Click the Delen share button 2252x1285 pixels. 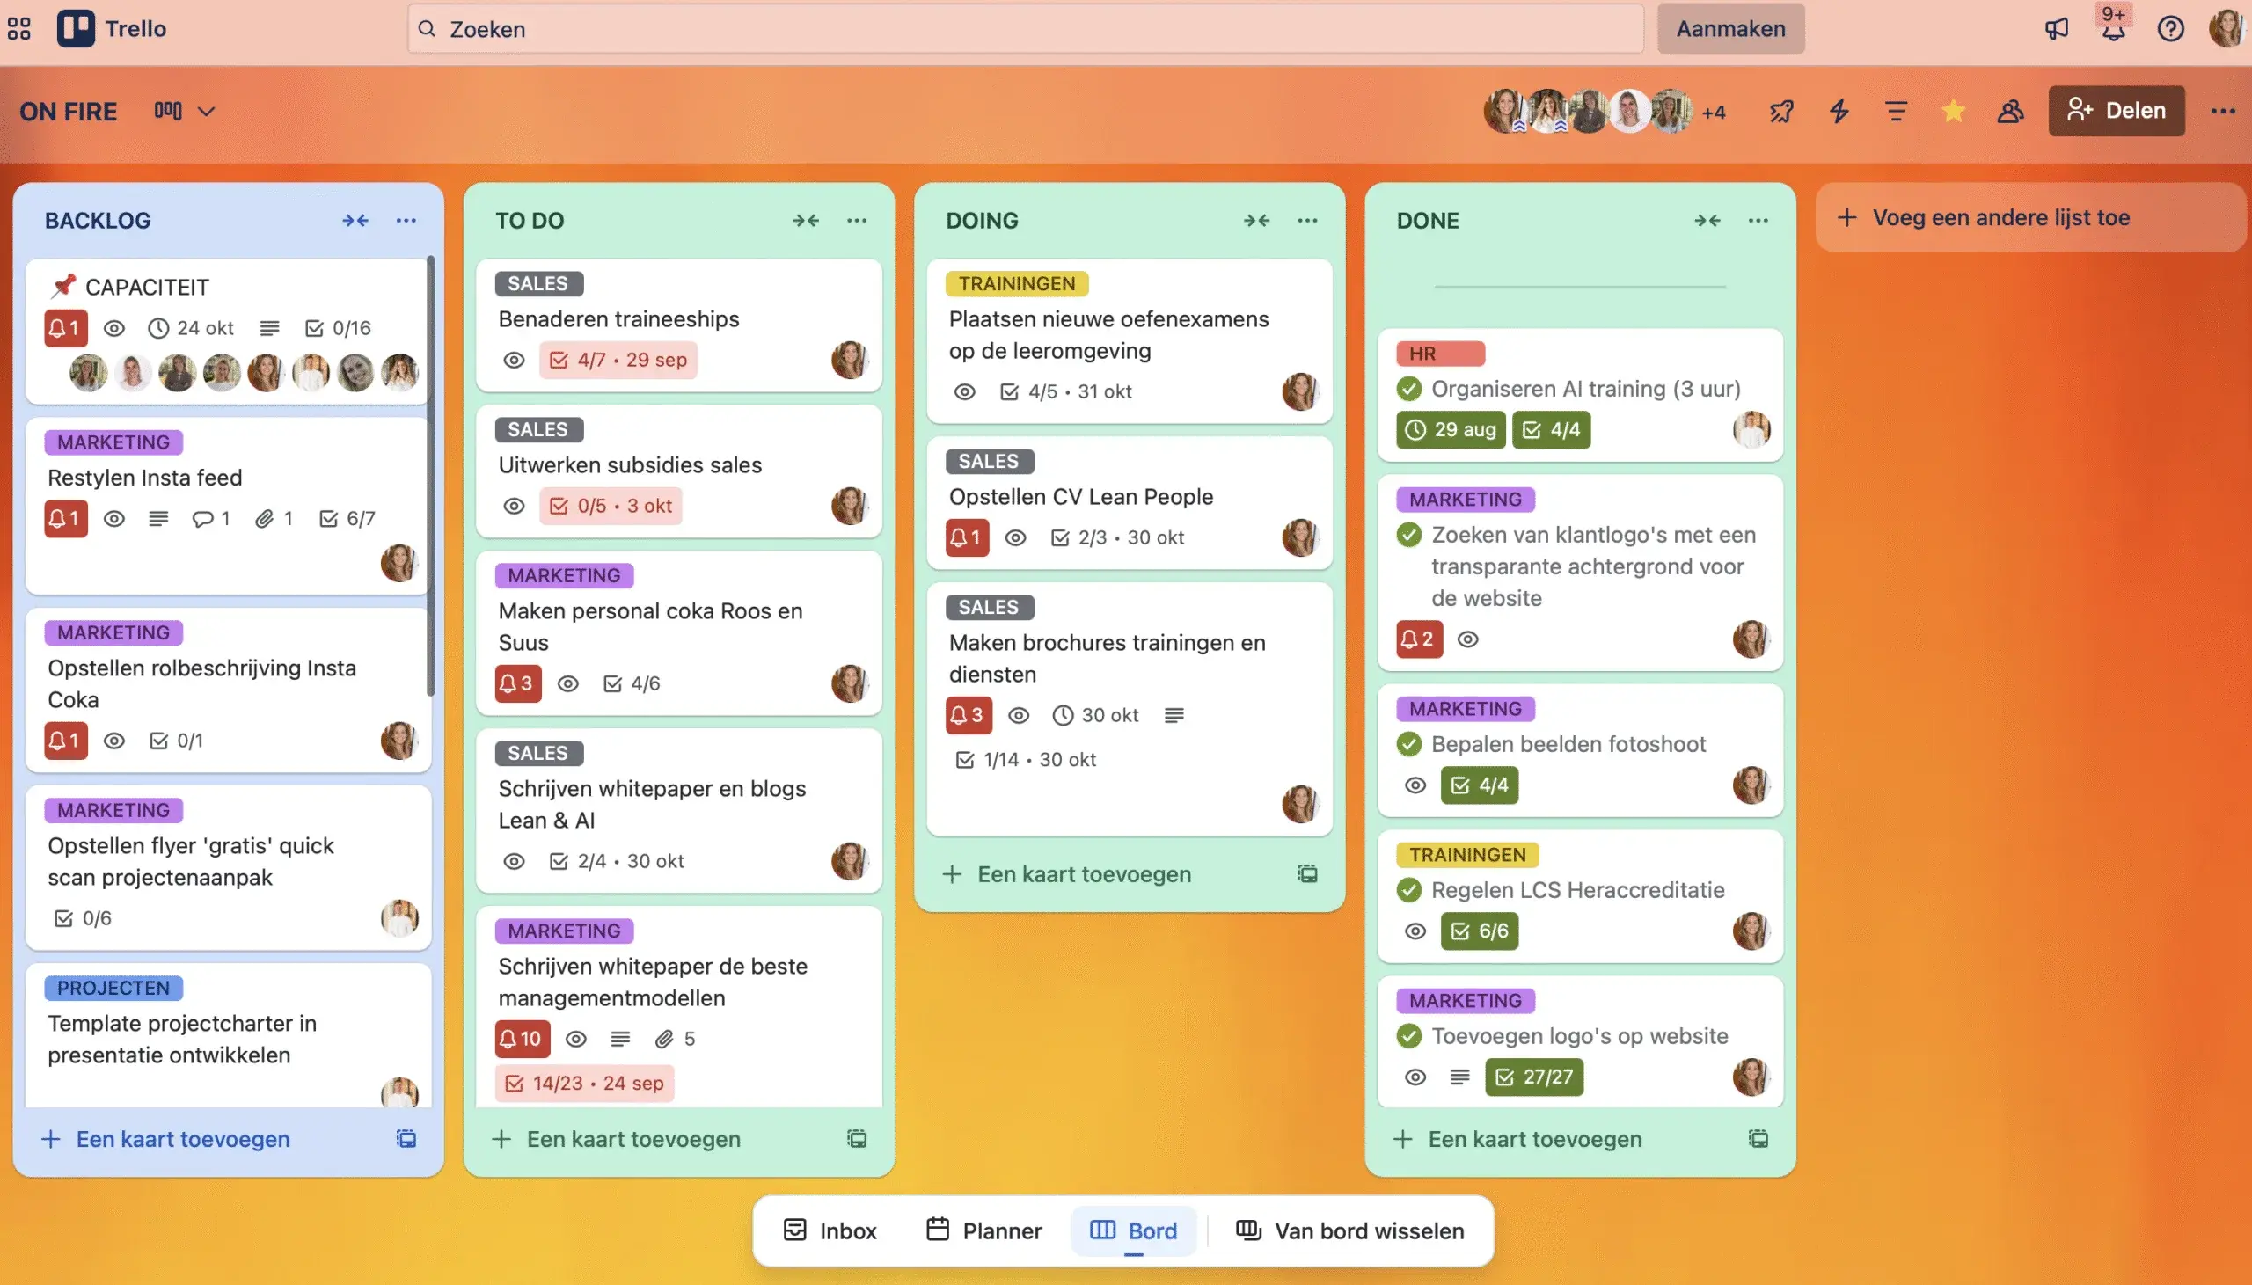(x=2117, y=111)
